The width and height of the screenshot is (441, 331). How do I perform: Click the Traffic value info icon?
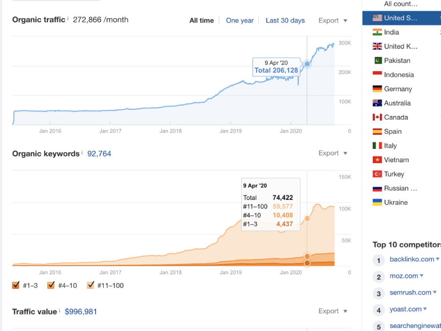[x=60, y=310]
